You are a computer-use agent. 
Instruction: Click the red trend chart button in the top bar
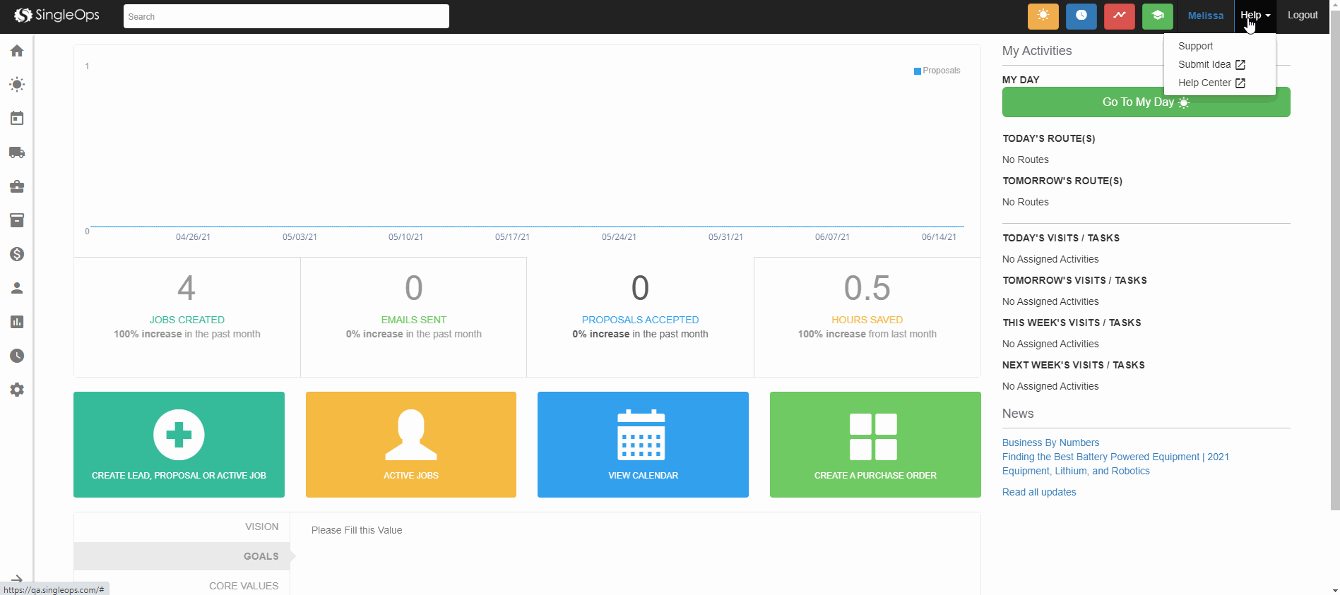(x=1119, y=16)
